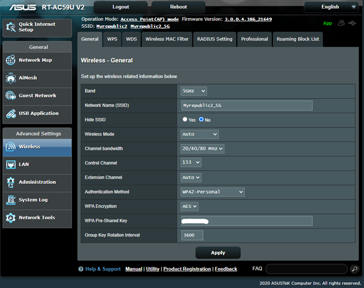
Task: Click the System Log notepad icon
Action: pos(10,200)
